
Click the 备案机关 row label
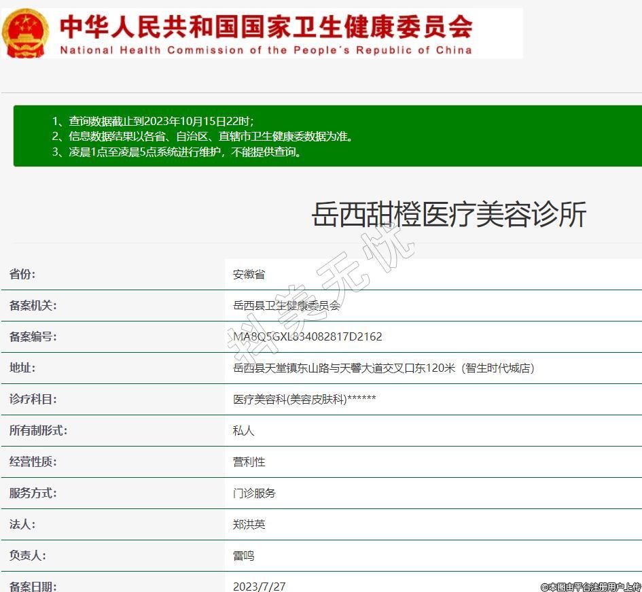pyautogui.click(x=33, y=306)
